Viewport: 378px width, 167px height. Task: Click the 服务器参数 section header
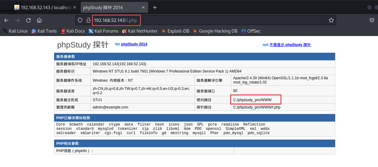point(194,56)
